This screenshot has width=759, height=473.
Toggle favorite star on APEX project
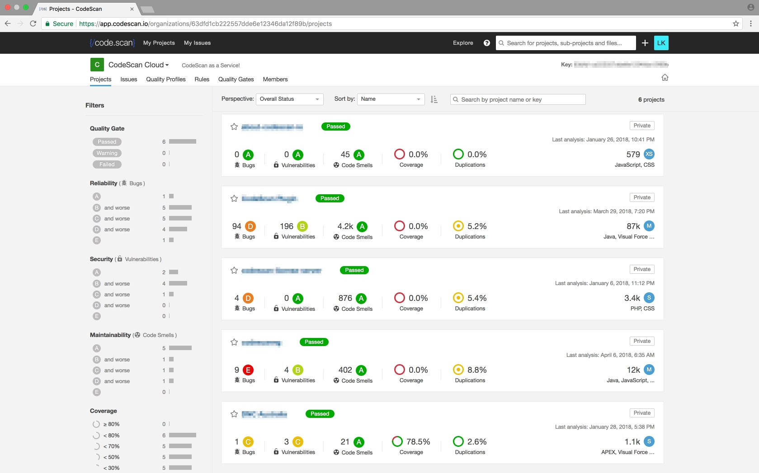tap(234, 414)
